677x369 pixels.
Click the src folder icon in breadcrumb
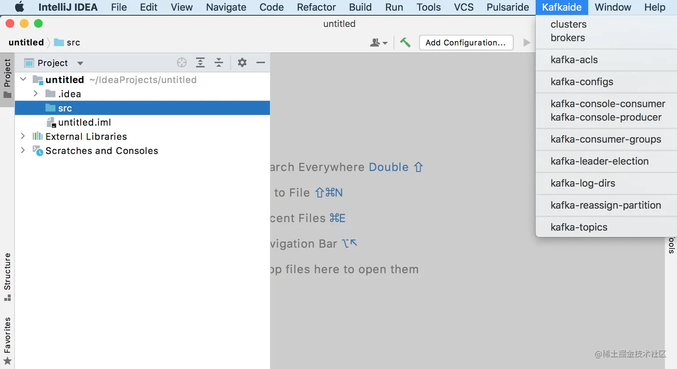(x=59, y=42)
